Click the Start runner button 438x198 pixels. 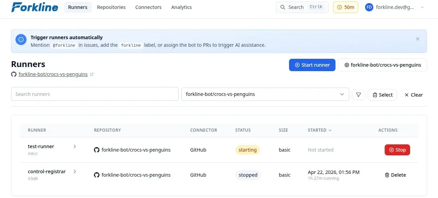point(312,65)
